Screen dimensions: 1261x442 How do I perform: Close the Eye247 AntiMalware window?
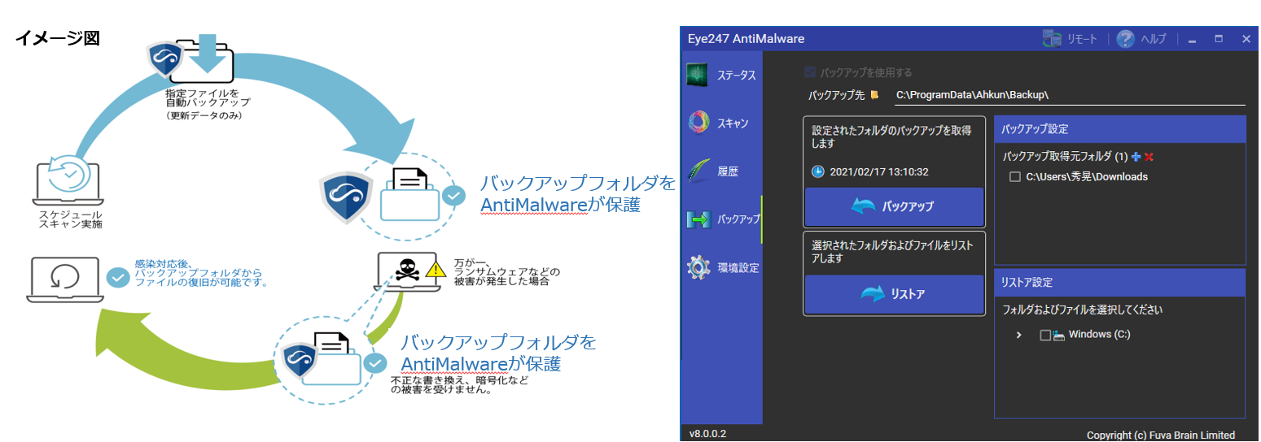pyautogui.click(x=1246, y=38)
